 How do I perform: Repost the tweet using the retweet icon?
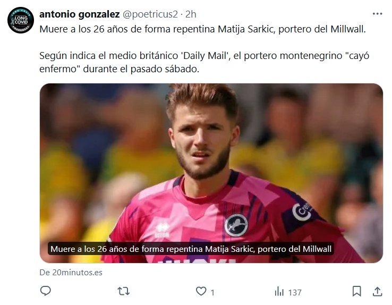123,292
